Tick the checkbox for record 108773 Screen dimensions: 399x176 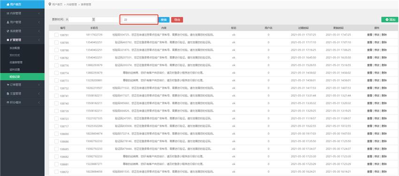coord(56,80)
